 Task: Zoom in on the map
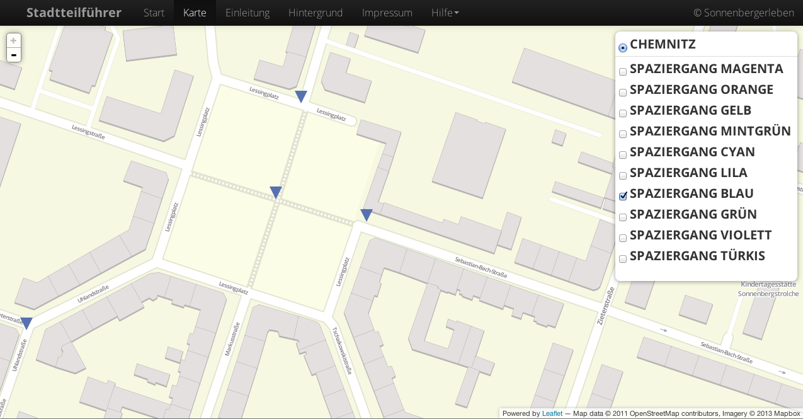coord(13,41)
